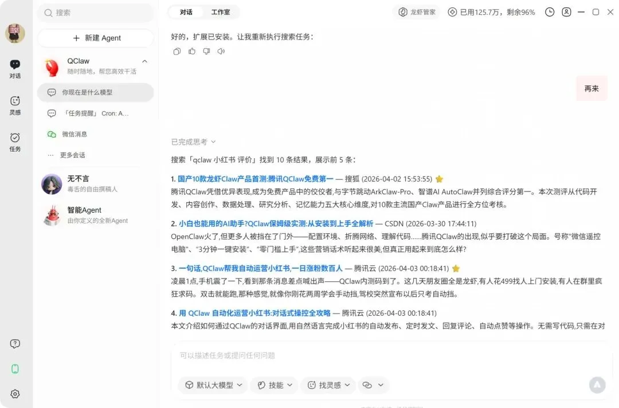Open conversation 你现在是什么模型
Screen dimensions: 619x408
click(96, 92)
